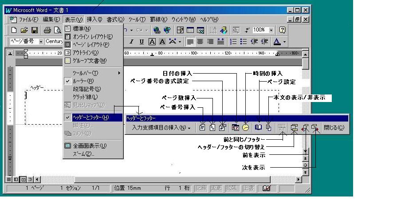Open the undo history dropdown arrow
Image resolution: width=397 pixels, height=212 pixels.
tap(131, 31)
